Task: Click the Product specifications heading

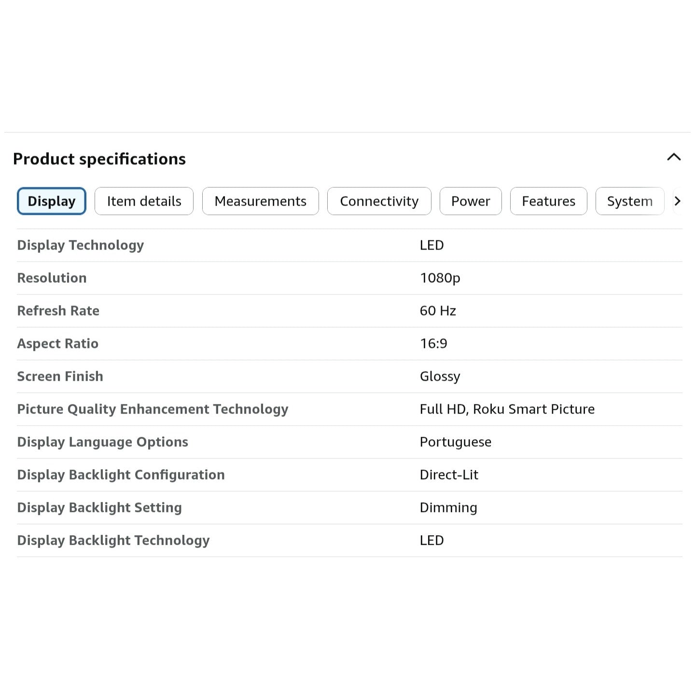Action: tap(99, 159)
